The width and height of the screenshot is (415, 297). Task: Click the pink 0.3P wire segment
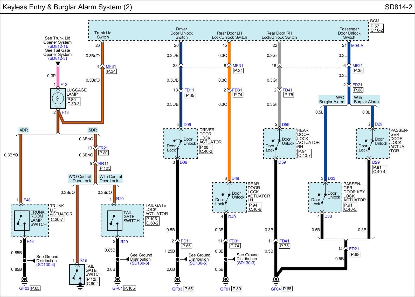[x=58, y=76]
